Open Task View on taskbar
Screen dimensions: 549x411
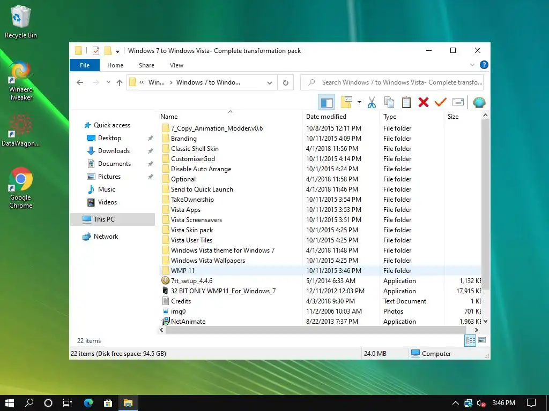[67, 403]
